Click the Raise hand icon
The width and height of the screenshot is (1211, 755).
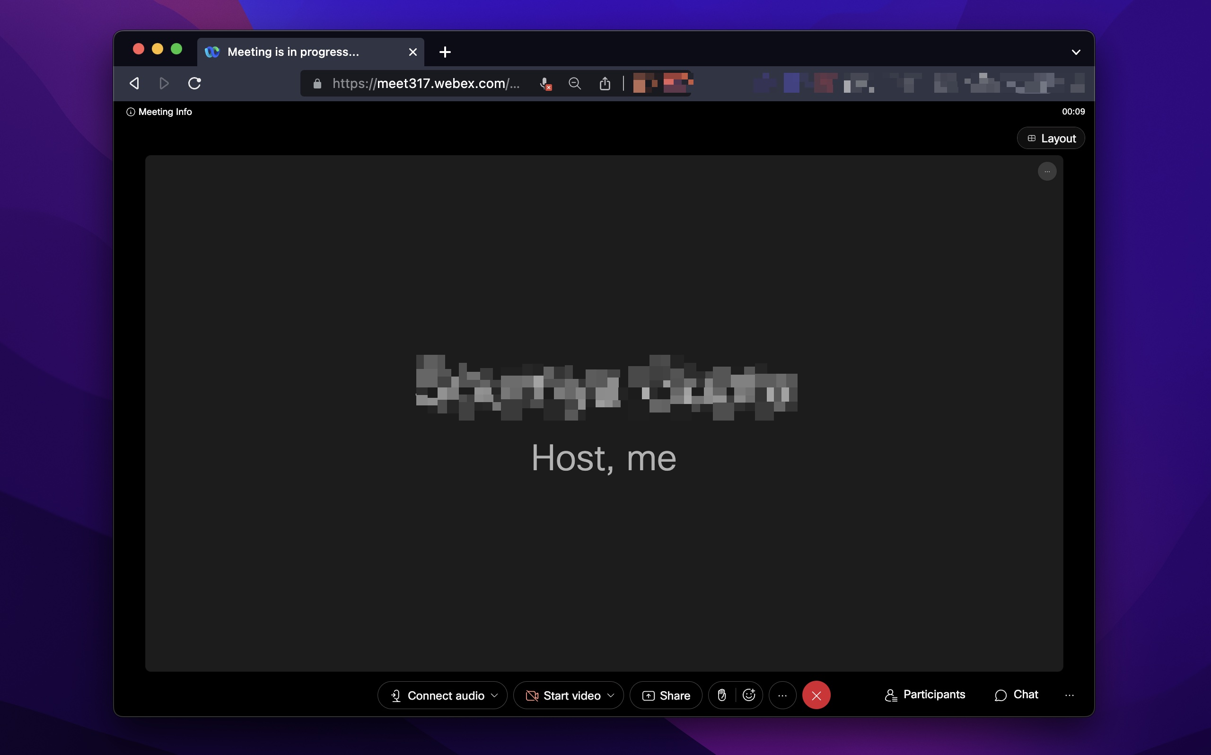[x=721, y=695]
